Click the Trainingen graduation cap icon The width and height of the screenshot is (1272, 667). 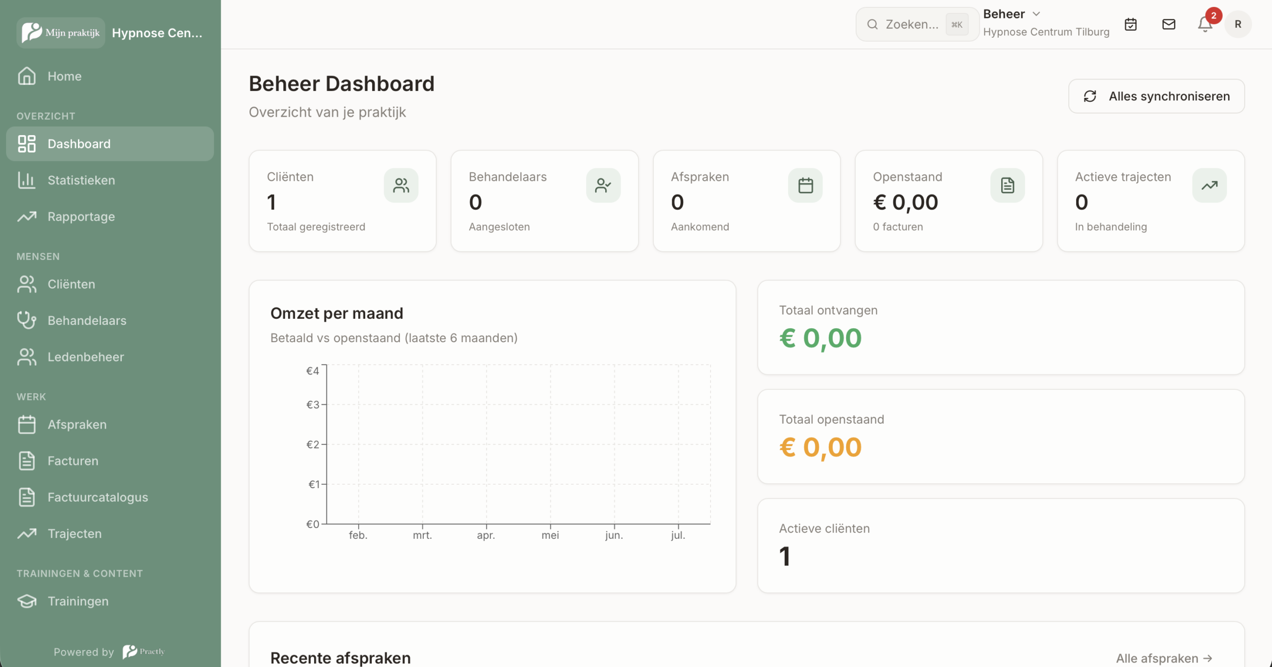[x=27, y=601]
